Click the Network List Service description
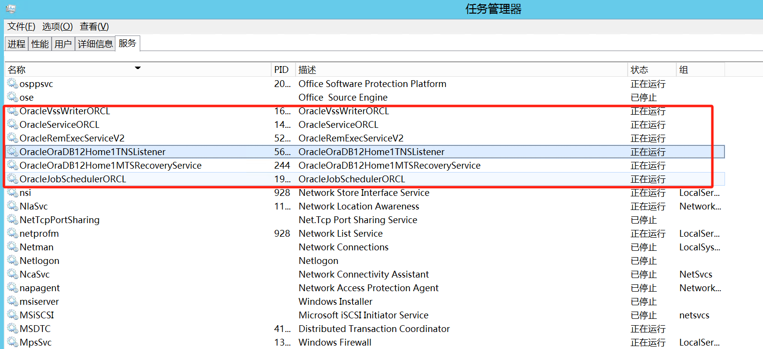 [x=341, y=233]
